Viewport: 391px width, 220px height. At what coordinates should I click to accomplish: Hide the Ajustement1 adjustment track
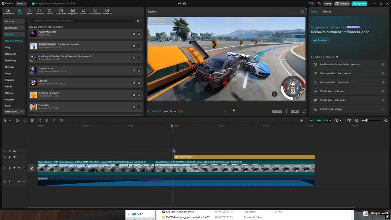[14, 157]
